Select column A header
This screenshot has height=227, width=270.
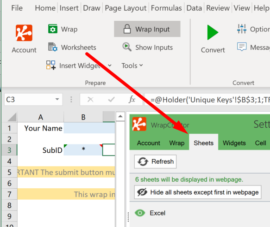(40, 117)
